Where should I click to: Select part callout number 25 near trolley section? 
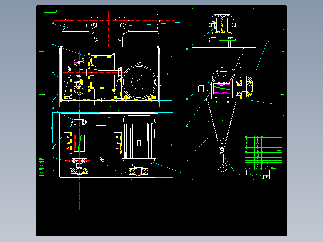187,49
